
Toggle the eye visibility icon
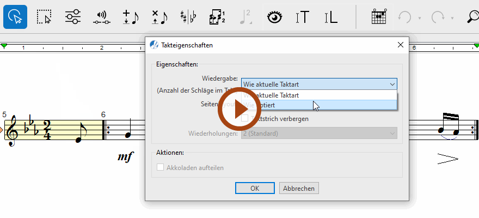point(275,16)
